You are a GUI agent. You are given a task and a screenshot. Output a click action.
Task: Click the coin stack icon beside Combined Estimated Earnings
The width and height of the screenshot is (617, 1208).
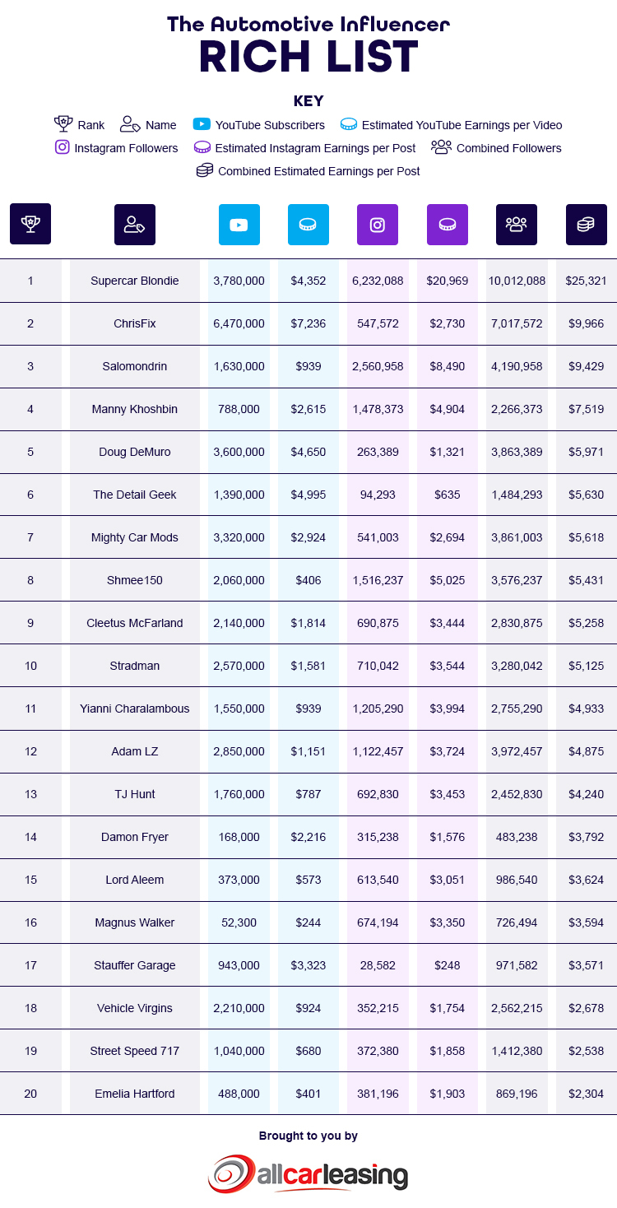[204, 170]
